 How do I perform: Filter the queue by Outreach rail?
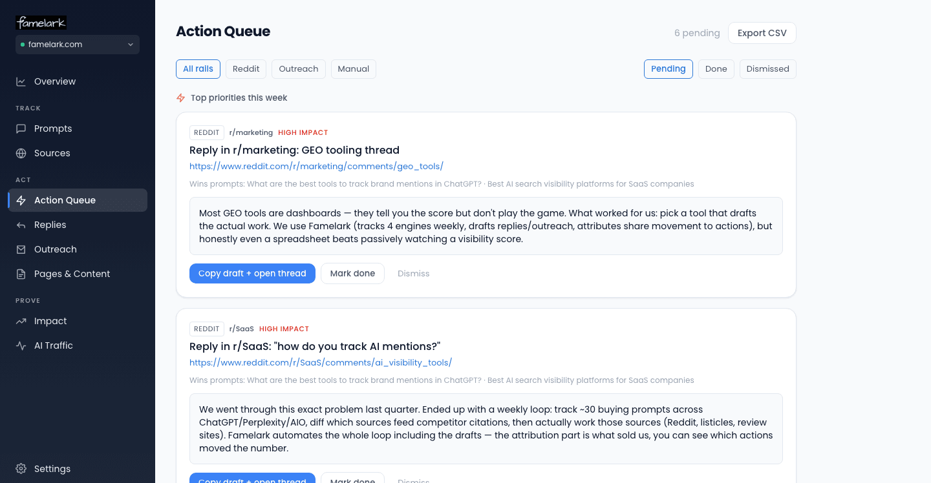(x=299, y=69)
